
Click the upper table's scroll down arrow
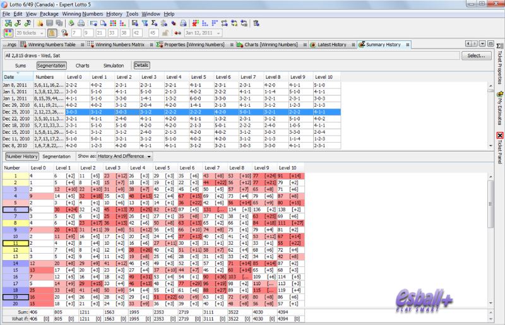tap(490, 146)
